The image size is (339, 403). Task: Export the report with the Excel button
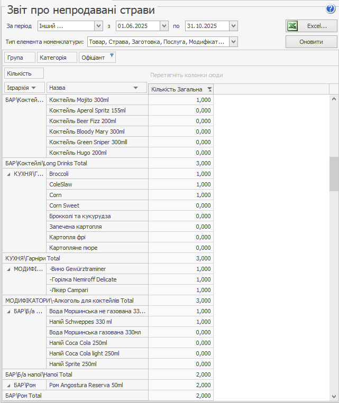click(311, 26)
